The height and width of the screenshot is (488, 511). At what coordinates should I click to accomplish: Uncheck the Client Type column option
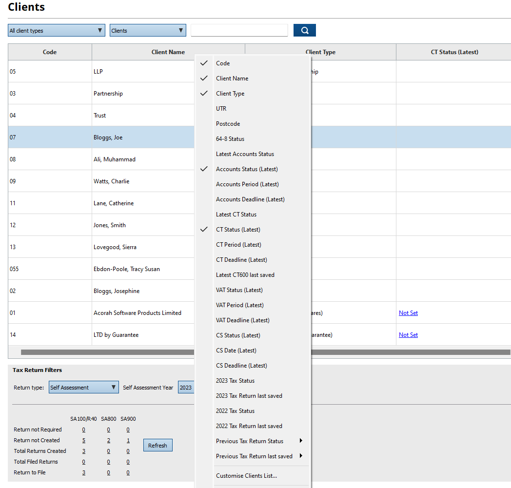coord(230,94)
